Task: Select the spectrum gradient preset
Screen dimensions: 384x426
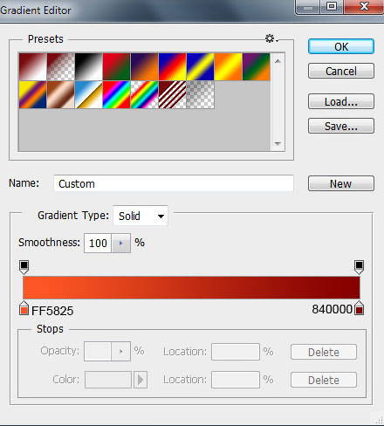Action: [116, 94]
